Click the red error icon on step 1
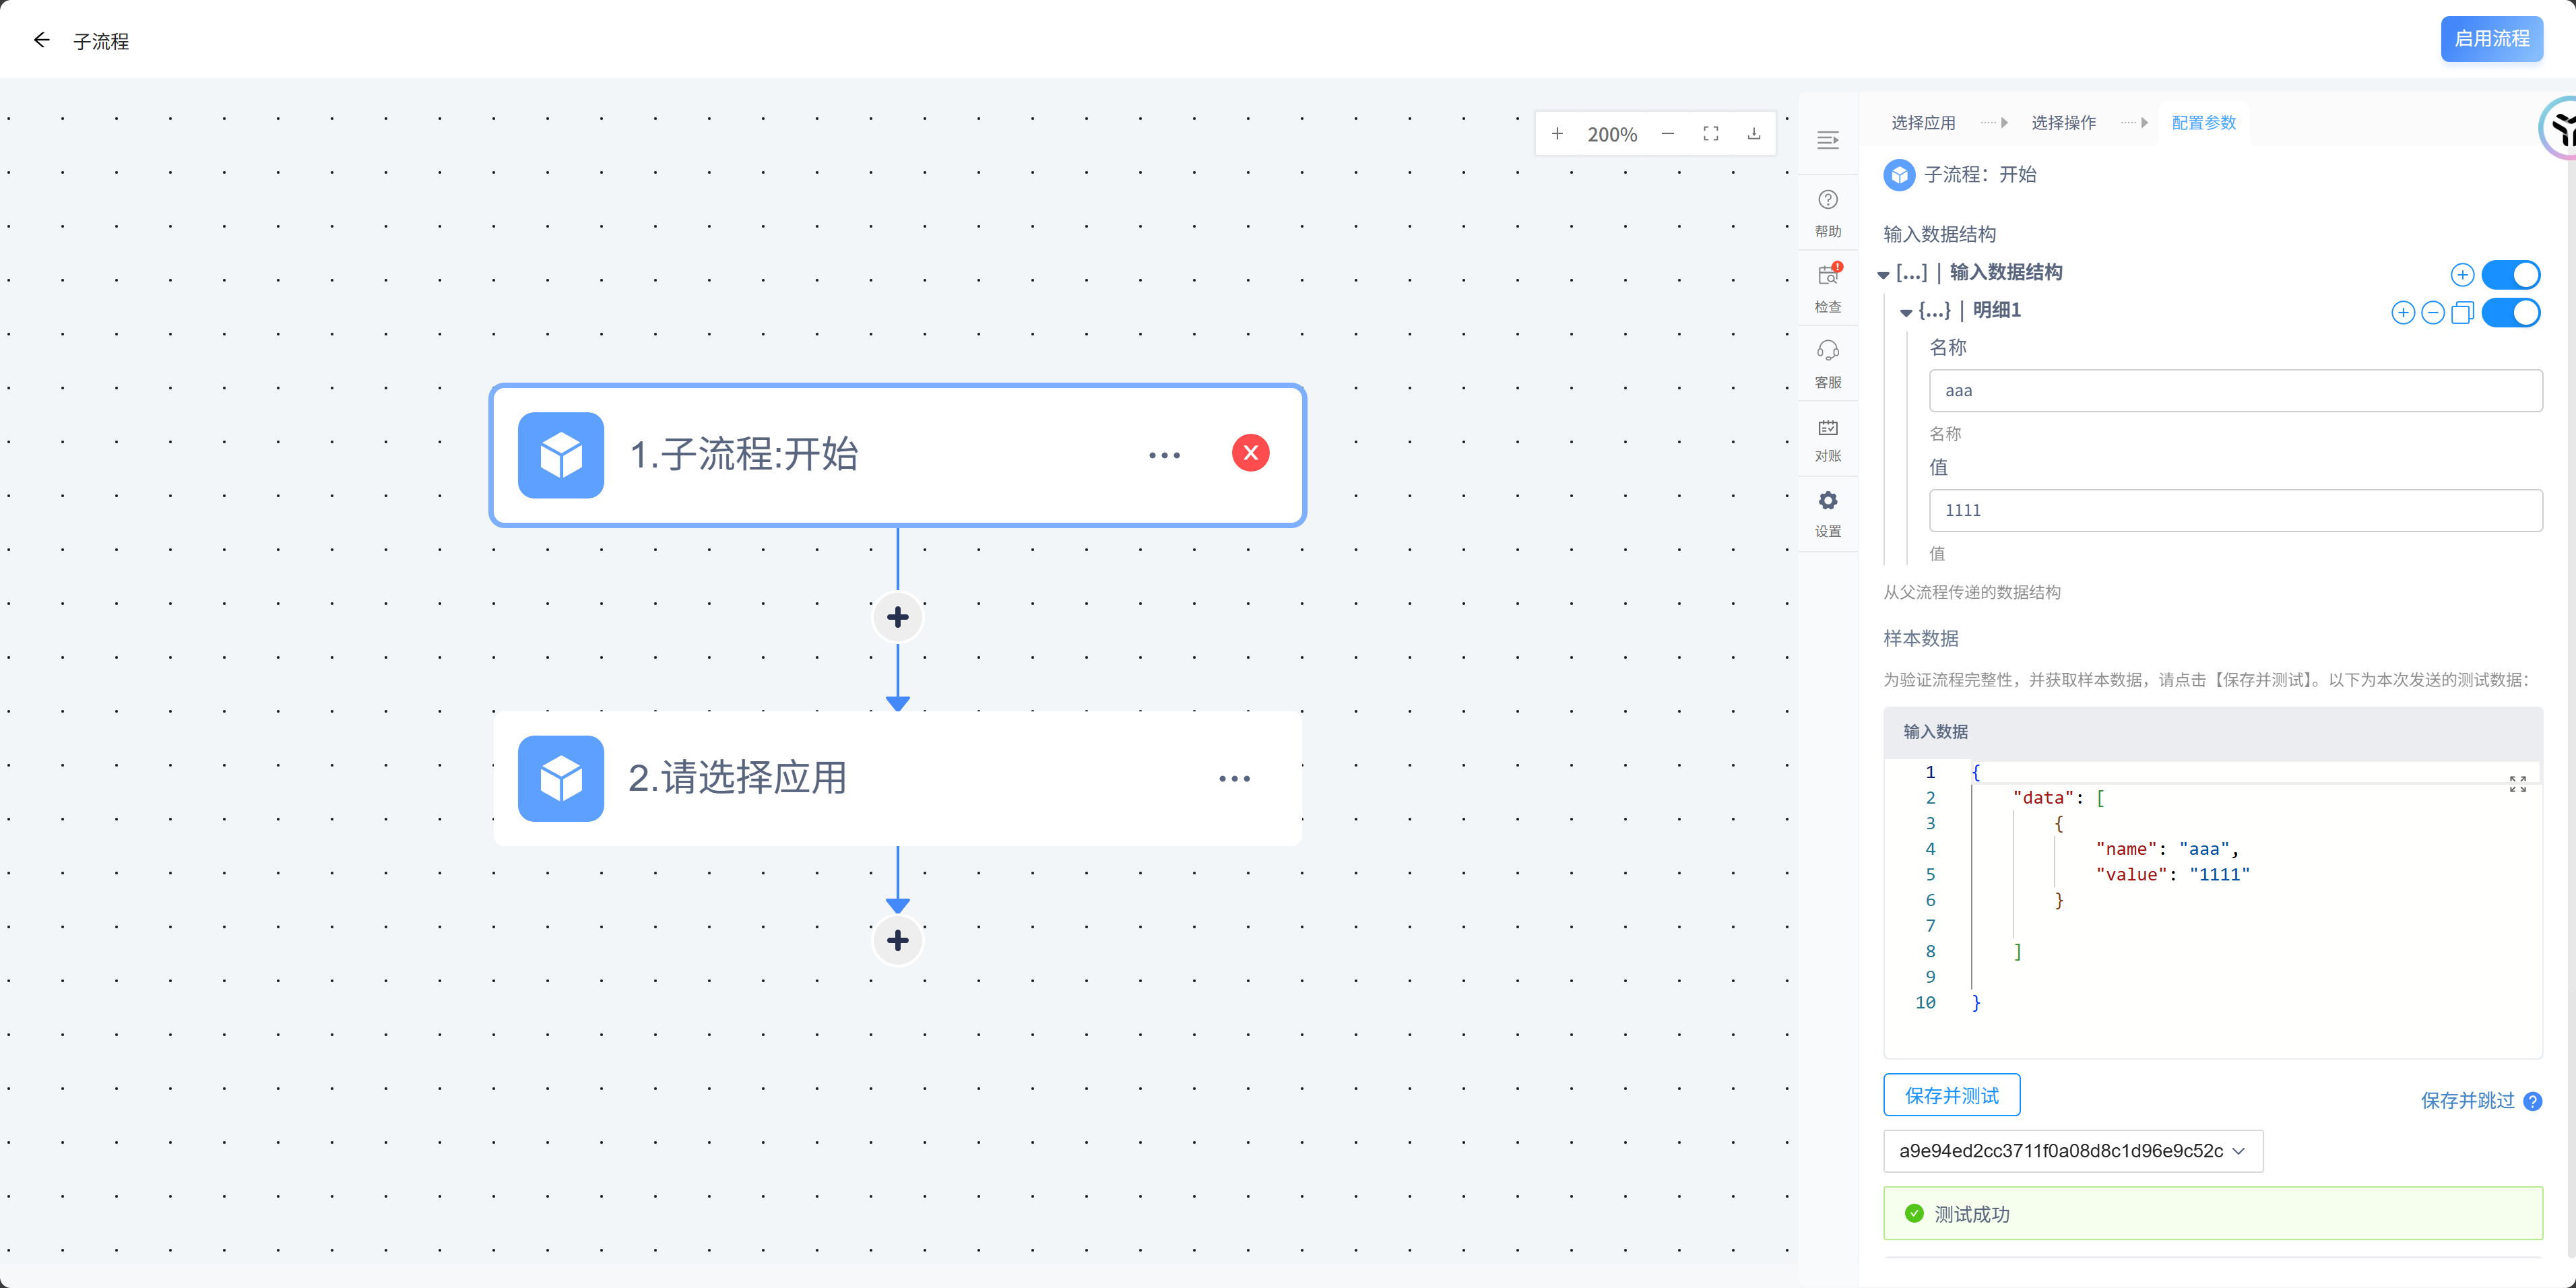Viewport: 2576px width, 1288px height. pos(1250,453)
